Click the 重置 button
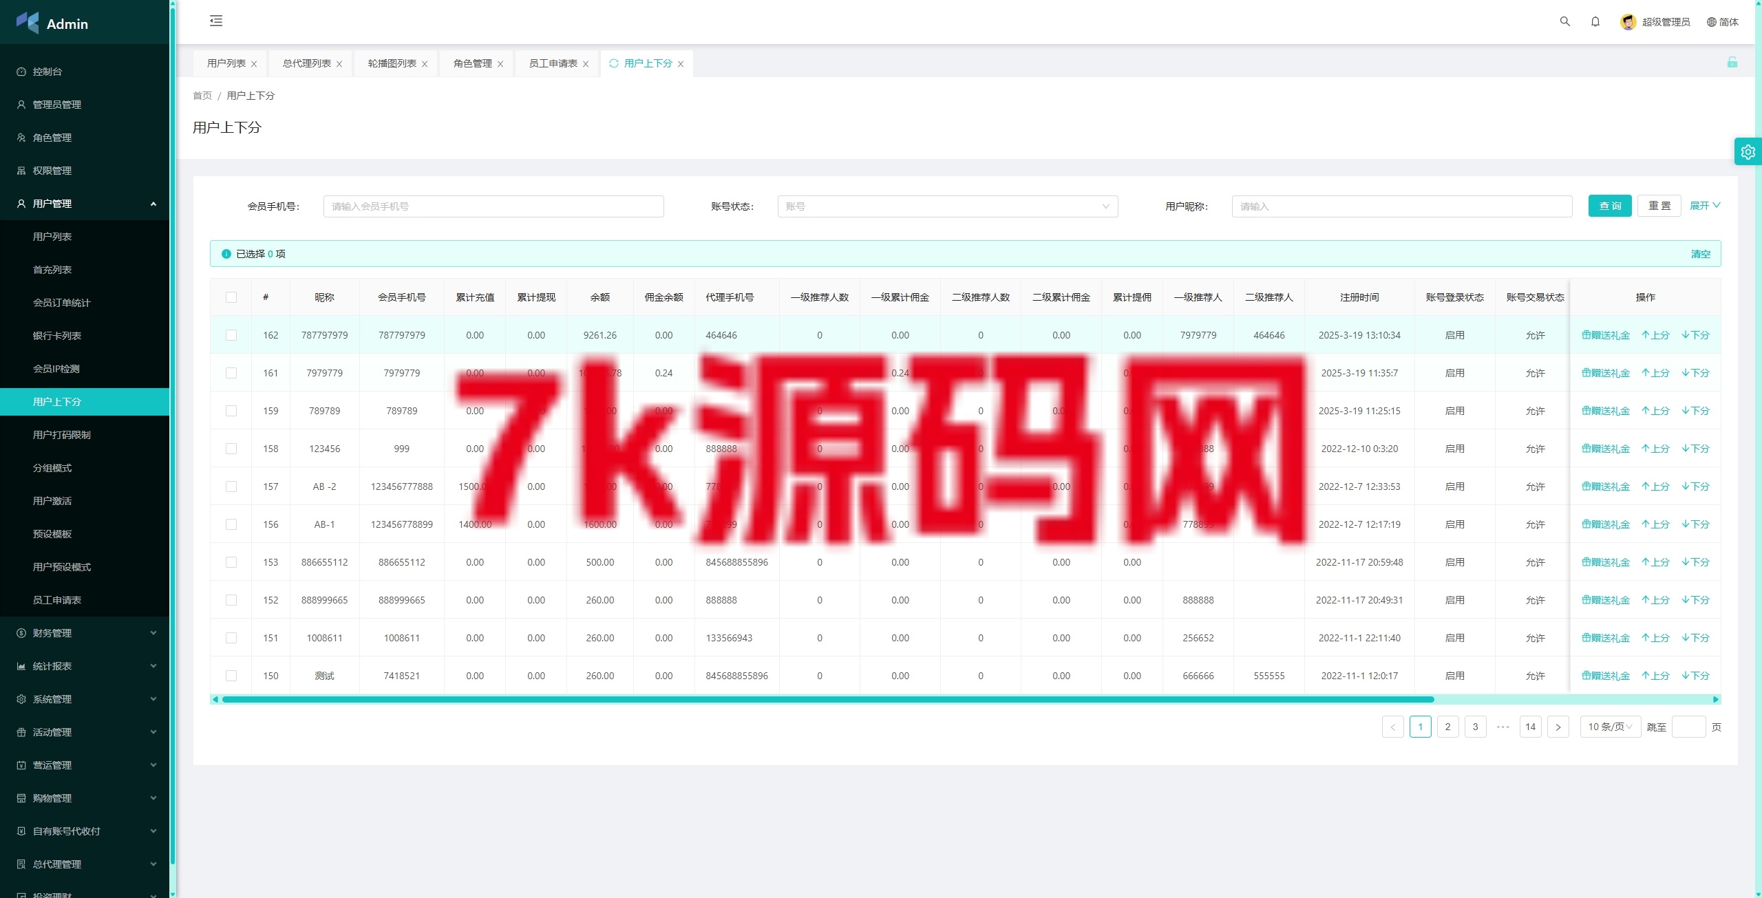The image size is (1762, 898). point(1659,206)
